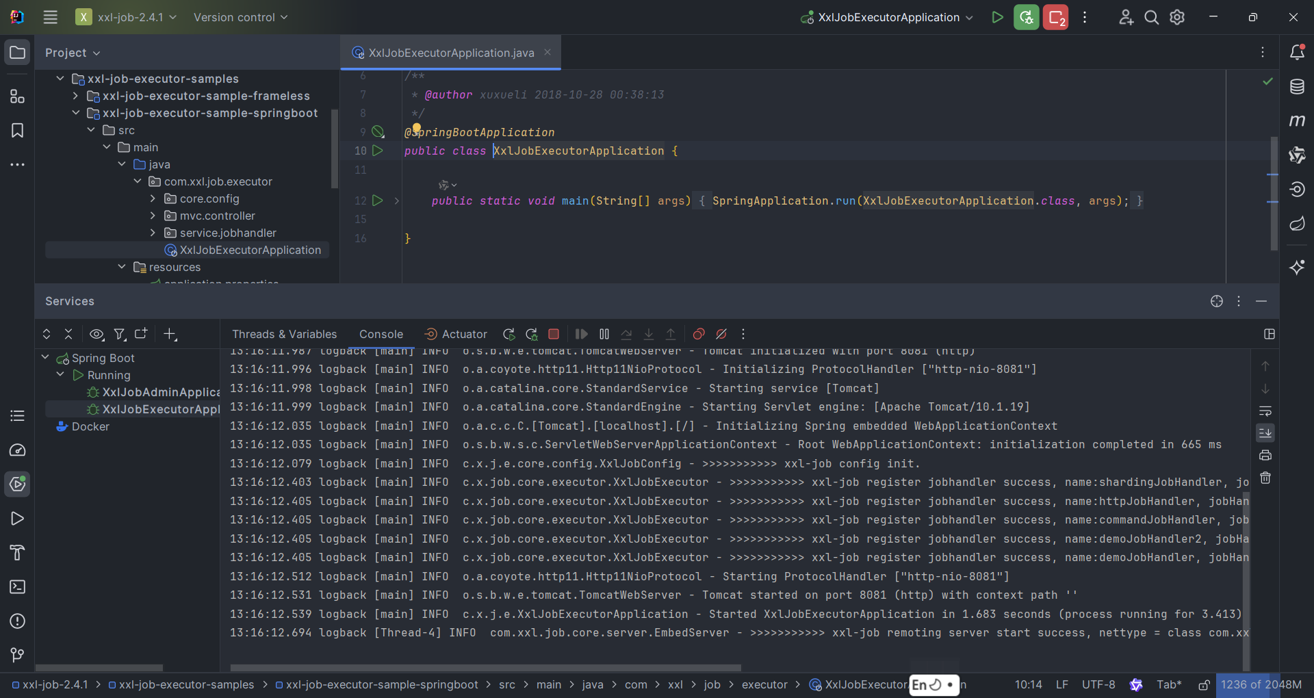Open the Maven tool window
1314x698 pixels.
pos(1297,120)
